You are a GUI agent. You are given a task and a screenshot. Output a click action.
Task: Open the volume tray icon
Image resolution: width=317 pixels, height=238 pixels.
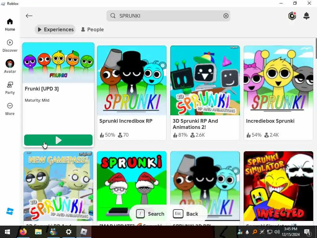(277, 232)
